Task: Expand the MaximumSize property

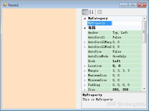Action: (85, 75)
